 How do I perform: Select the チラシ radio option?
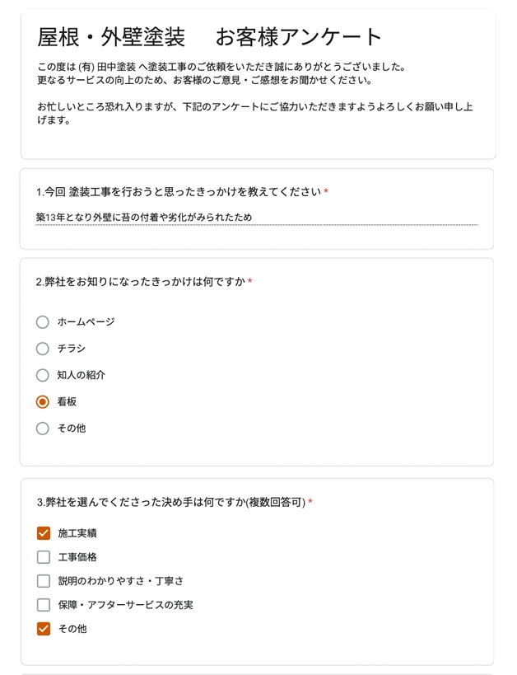click(43, 349)
